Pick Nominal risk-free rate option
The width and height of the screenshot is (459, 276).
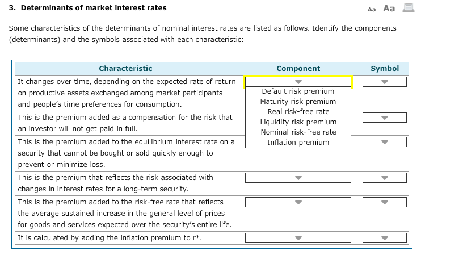click(298, 132)
